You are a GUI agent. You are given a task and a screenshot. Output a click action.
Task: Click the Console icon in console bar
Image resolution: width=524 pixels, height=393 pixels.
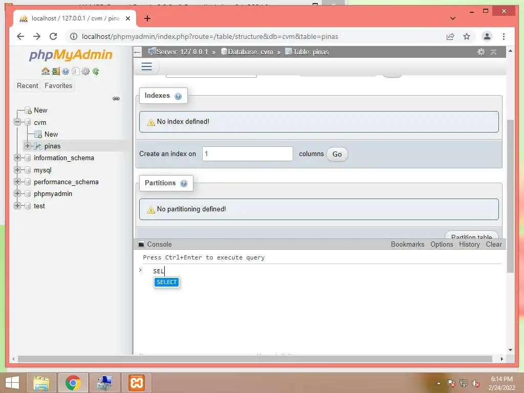141,244
